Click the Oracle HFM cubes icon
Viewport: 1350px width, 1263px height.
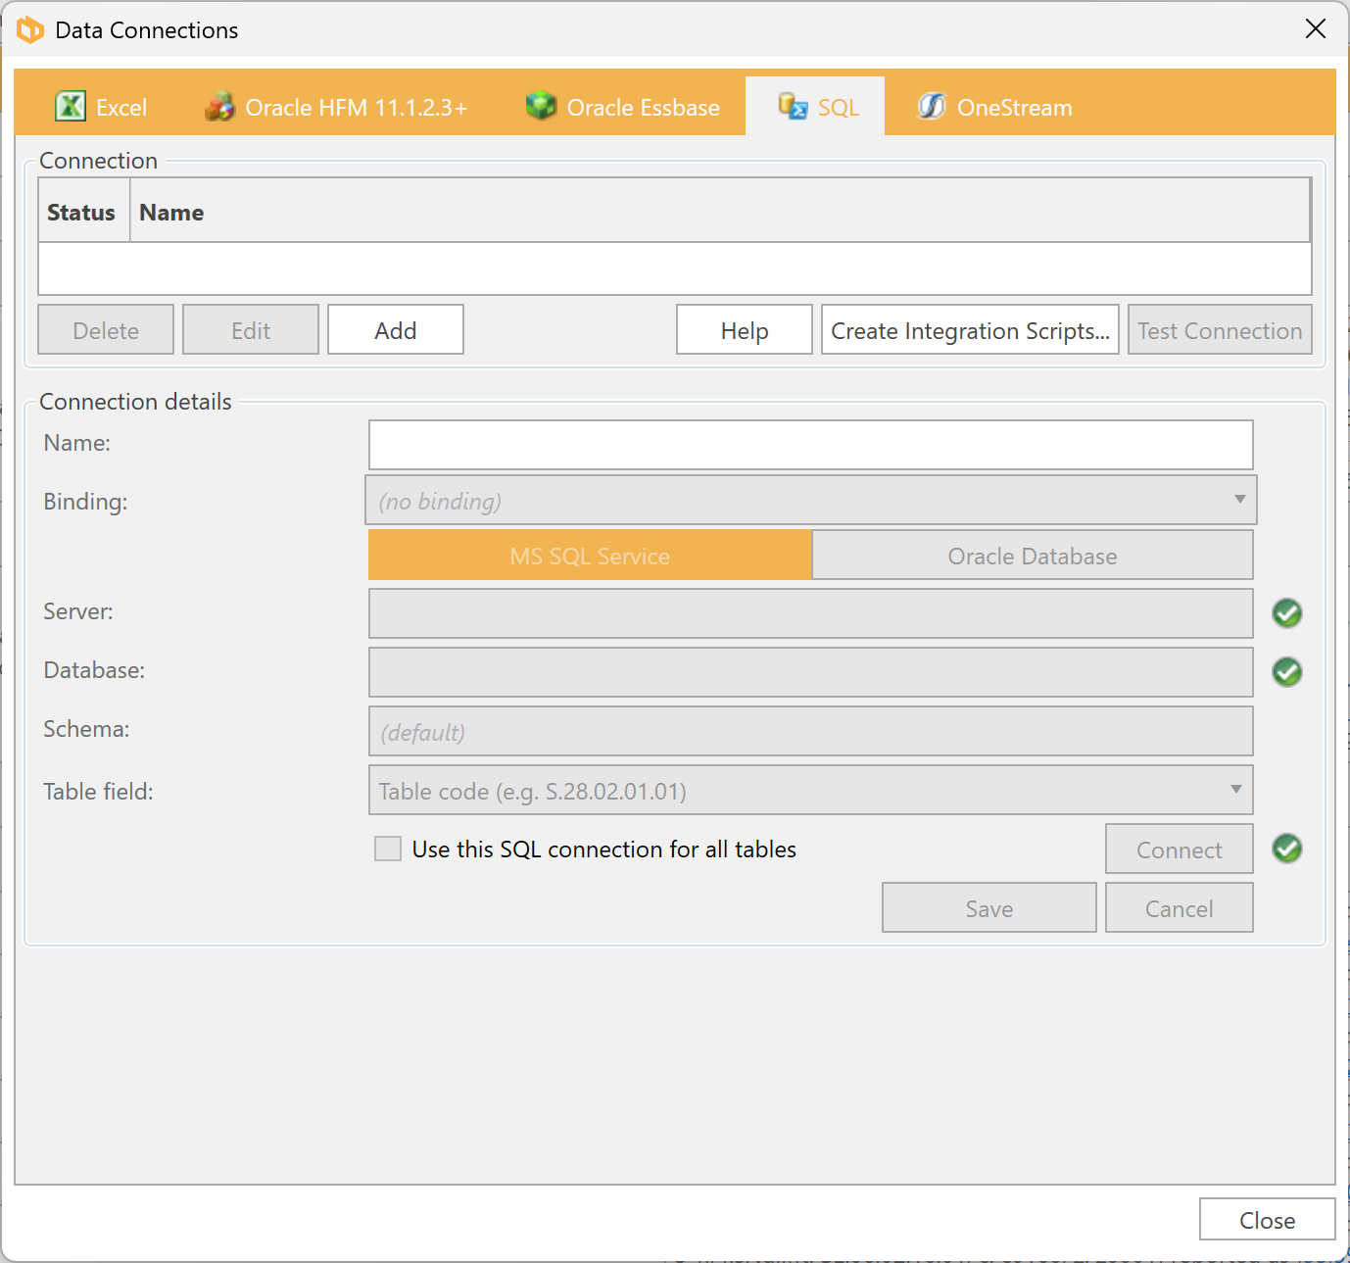tap(219, 106)
